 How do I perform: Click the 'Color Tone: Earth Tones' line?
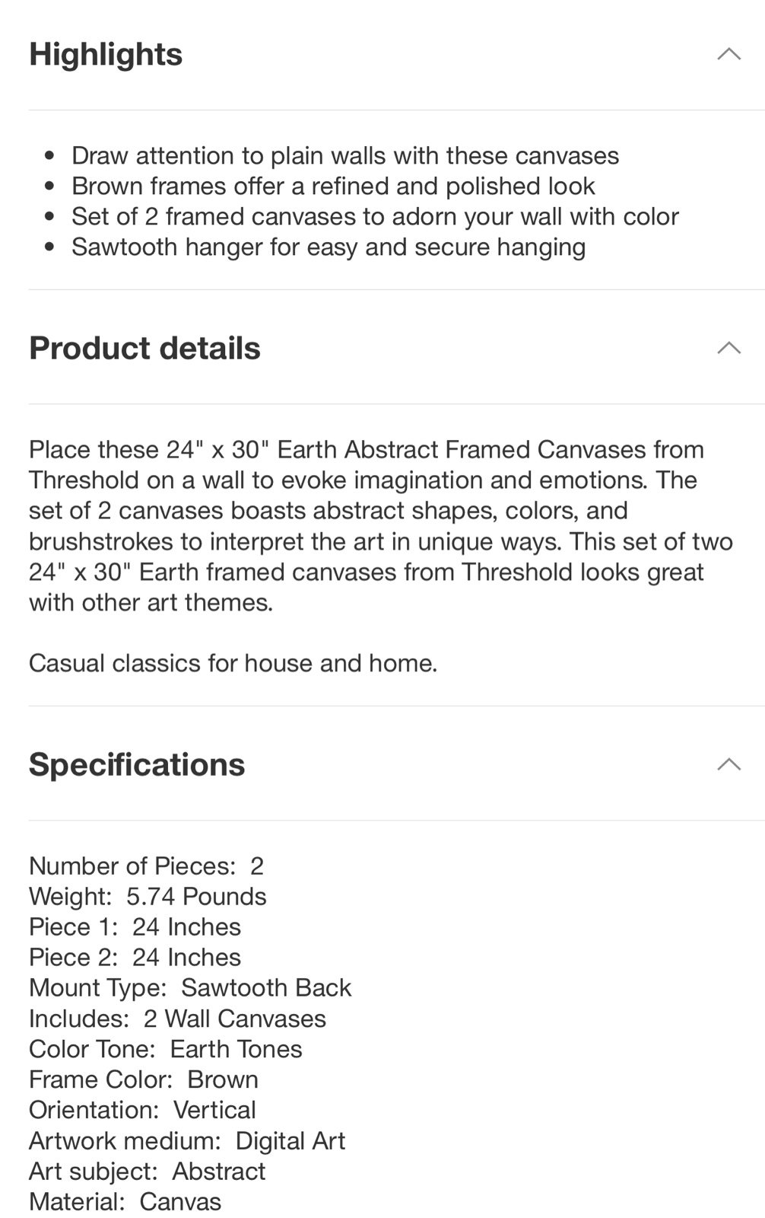(166, 1049)
